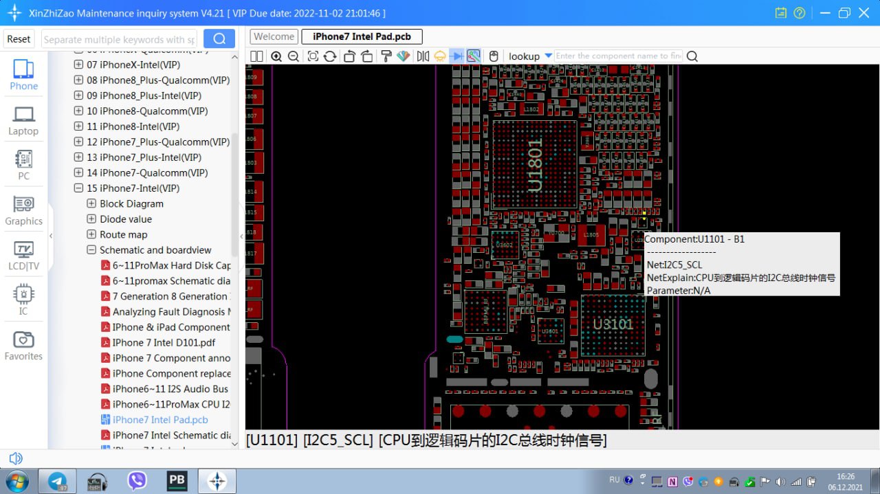Expand the Diode value folder
This screenshot has width=880, height=494.
pos(91,219)
